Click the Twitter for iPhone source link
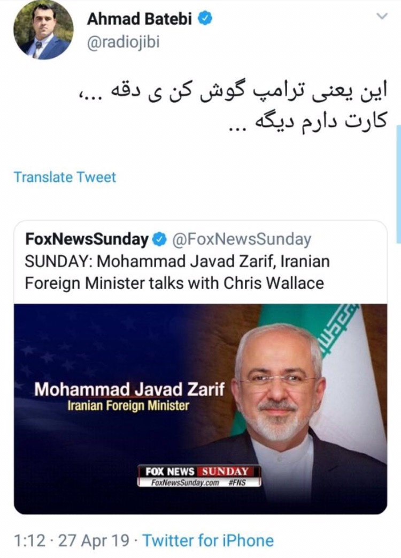 (x=208, y=540)
